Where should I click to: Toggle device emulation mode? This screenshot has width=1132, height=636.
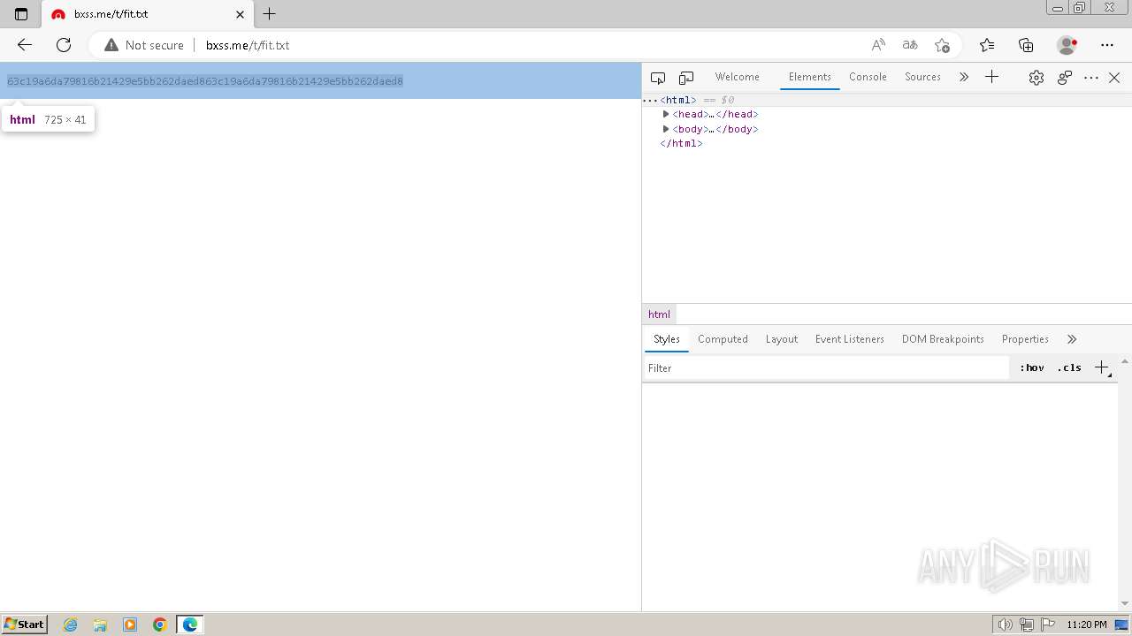686,78
